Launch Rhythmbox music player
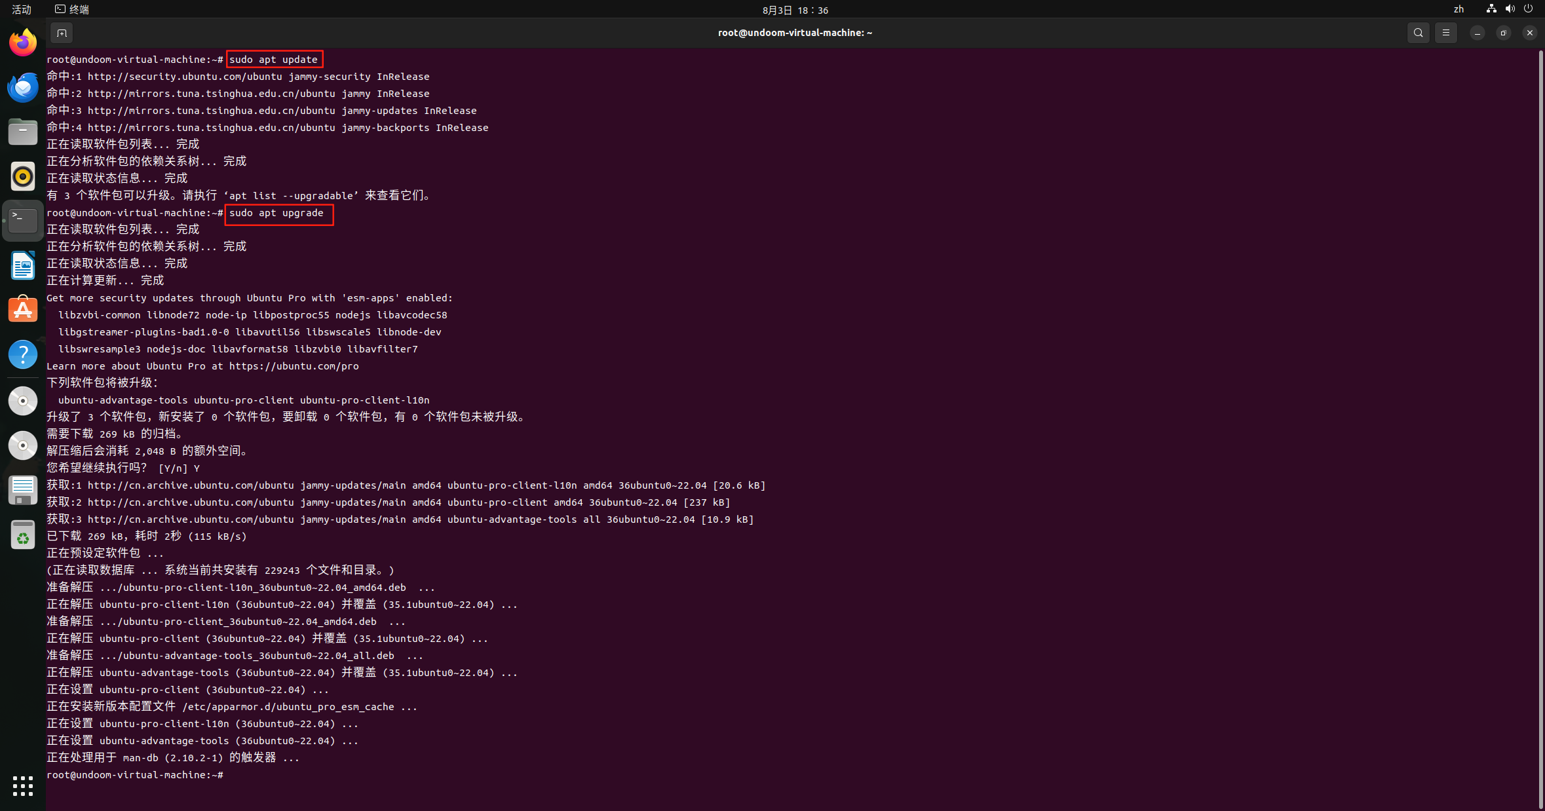 23,177
